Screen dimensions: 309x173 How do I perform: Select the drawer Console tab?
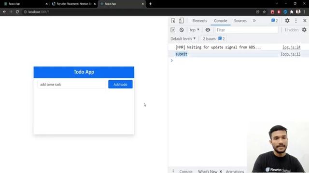click(185, 171)
